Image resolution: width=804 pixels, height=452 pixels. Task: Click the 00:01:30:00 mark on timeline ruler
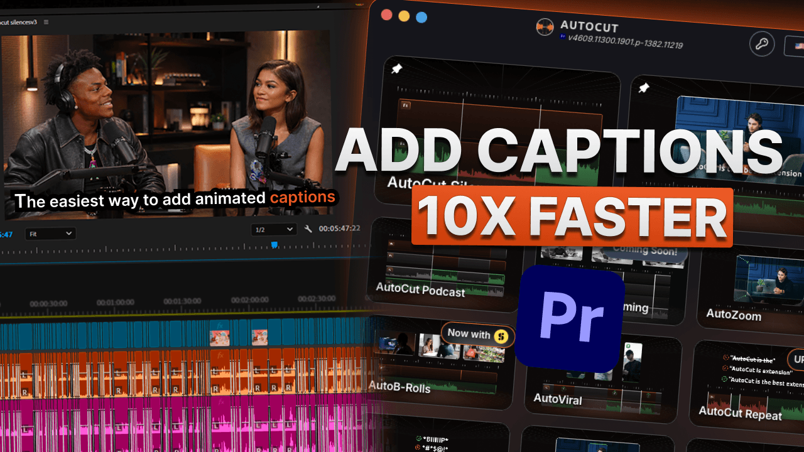click(182, 301)
